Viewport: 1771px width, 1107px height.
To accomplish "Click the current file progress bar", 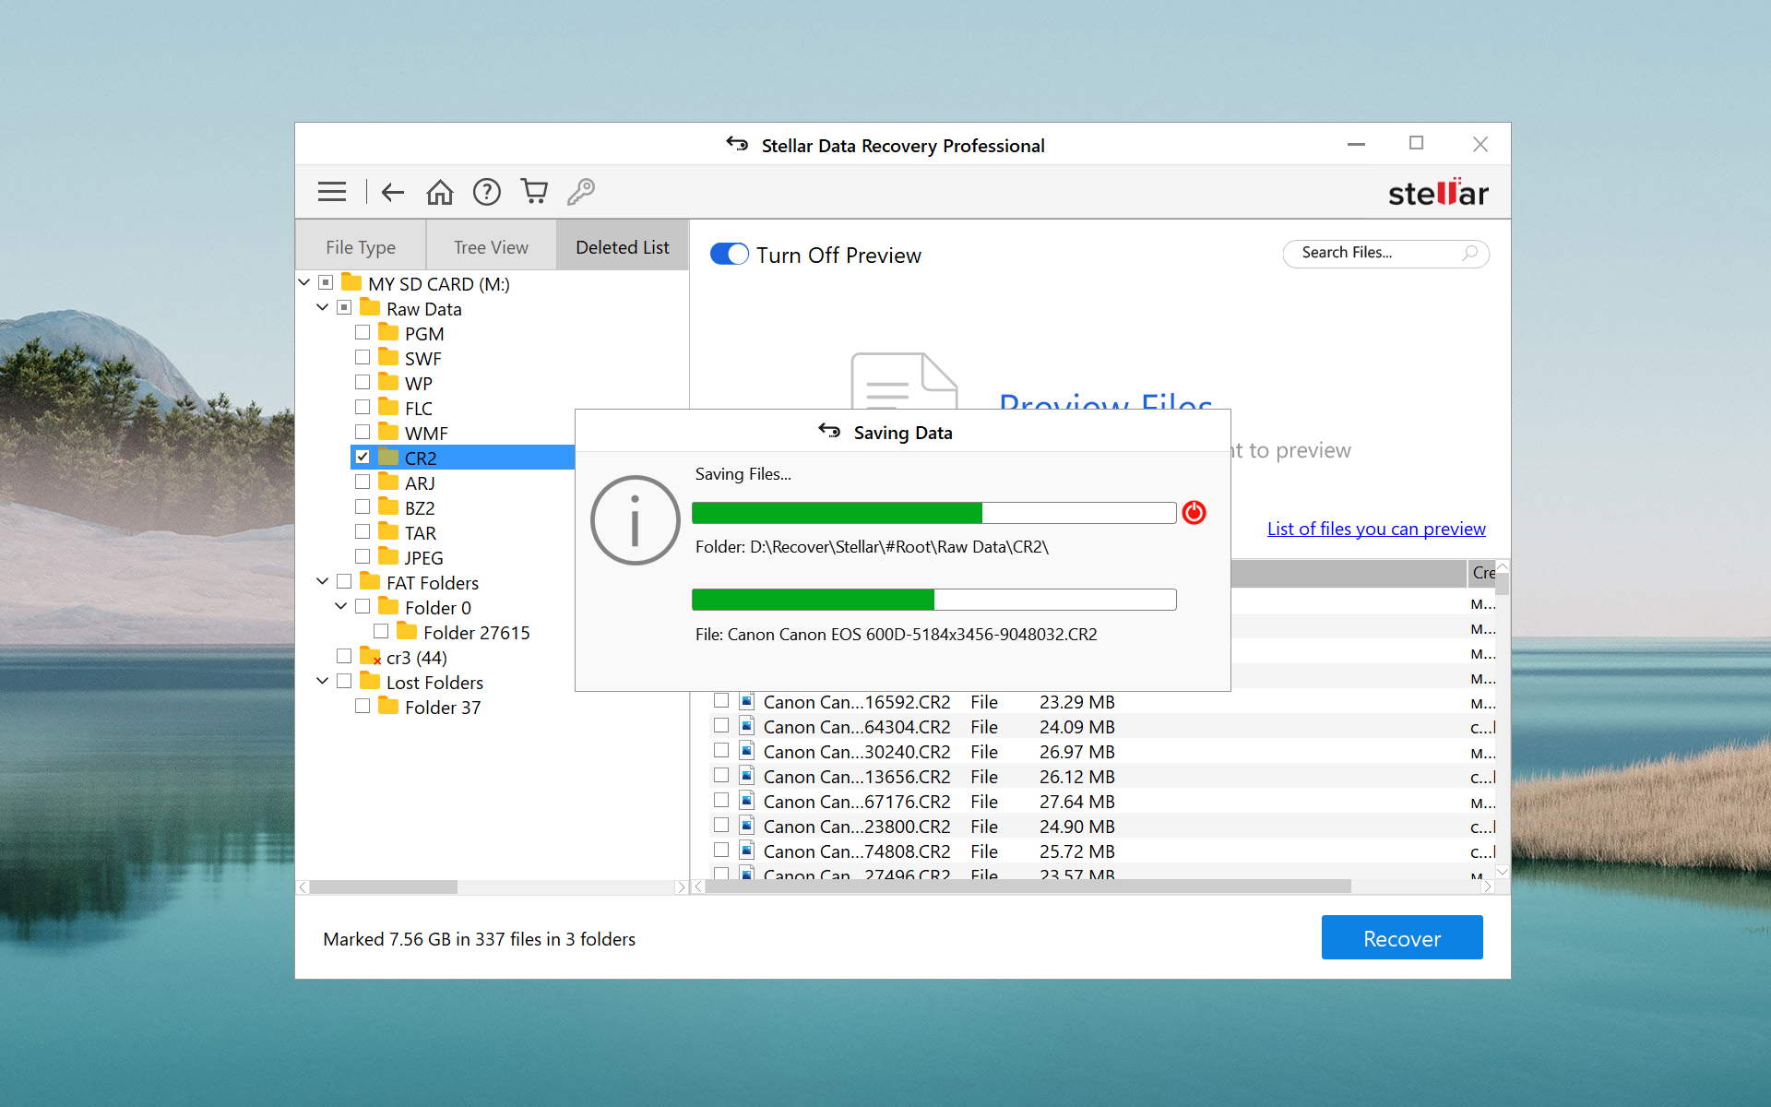I will [933, 600].
